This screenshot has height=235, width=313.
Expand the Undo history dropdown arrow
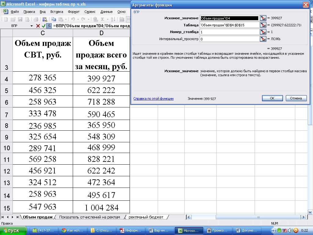pos(78,19)
